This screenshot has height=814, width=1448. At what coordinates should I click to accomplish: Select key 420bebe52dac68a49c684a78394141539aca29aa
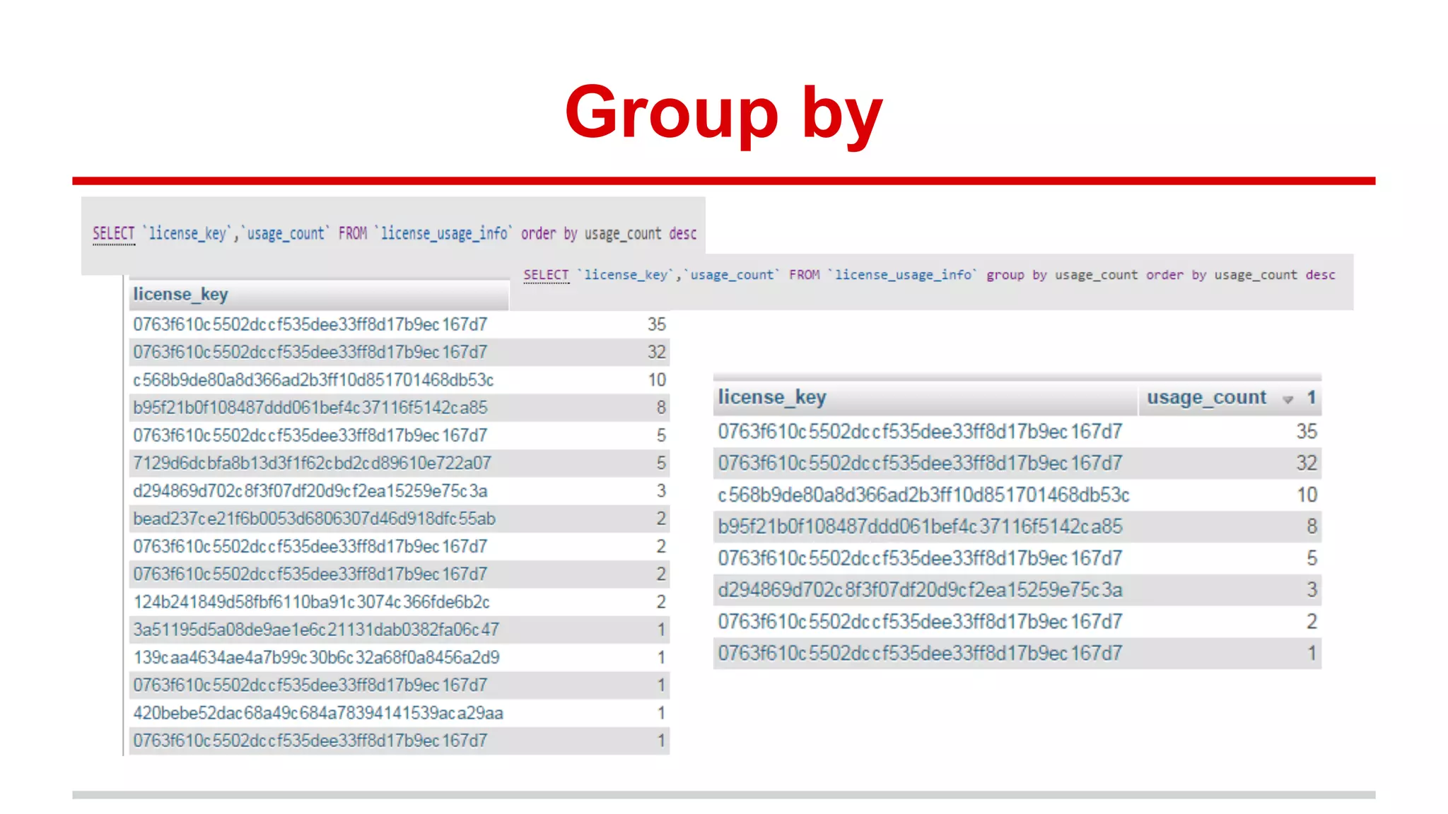(x=318, y=713)
